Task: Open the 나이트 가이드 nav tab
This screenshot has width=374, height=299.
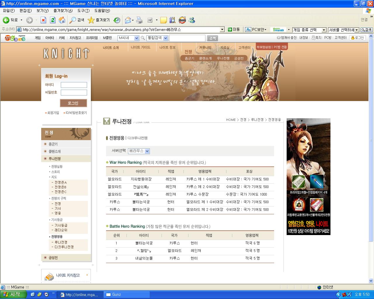Action: pos(141,47)
